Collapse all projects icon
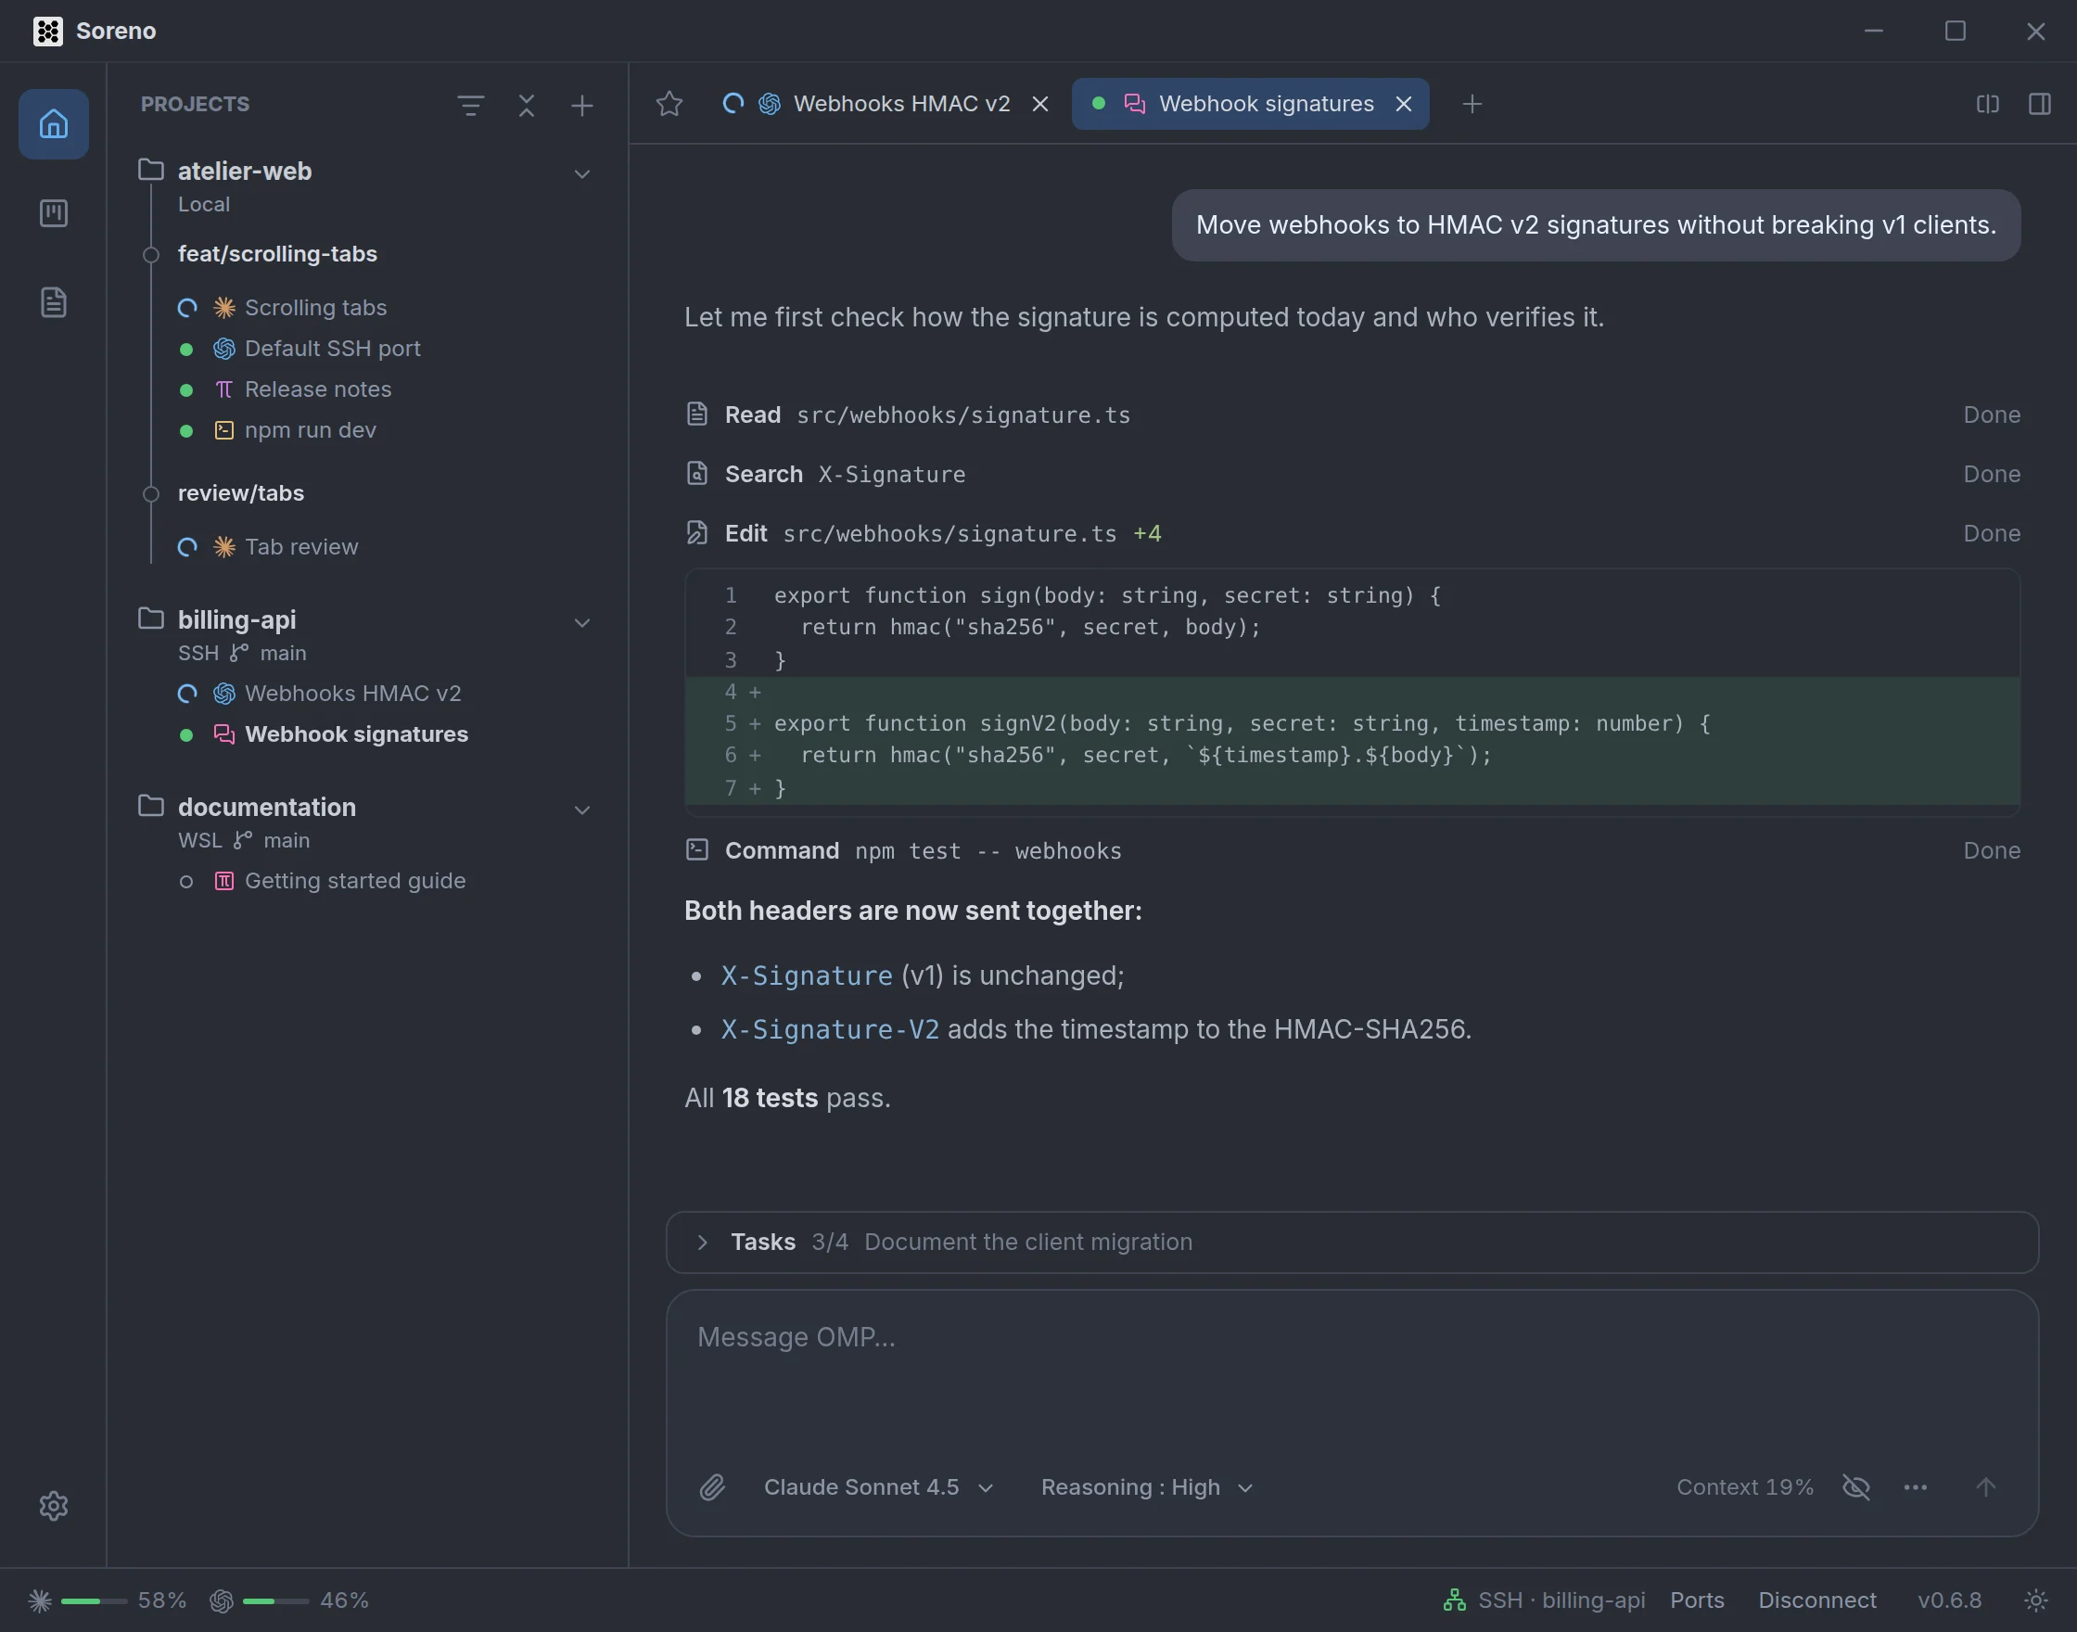The width and height of the screenshot is (2077, 1632). click(527, 105)
